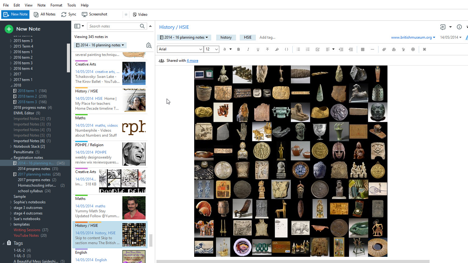Click the Sync toolbar button

coord(69,14)
